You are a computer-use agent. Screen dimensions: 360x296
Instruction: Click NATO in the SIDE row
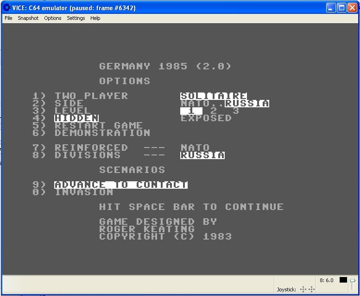click(195, 103)
